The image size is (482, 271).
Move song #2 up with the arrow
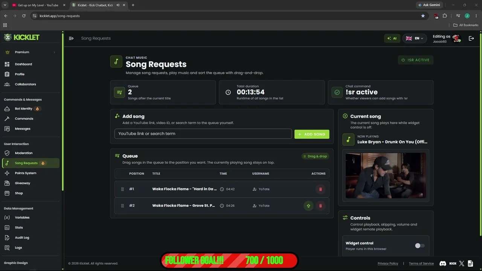[x=308, y=206]
